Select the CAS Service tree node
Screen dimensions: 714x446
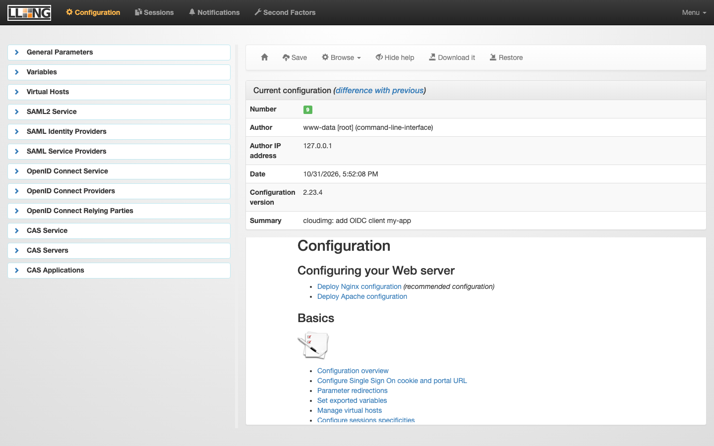(x=119, y=231)
